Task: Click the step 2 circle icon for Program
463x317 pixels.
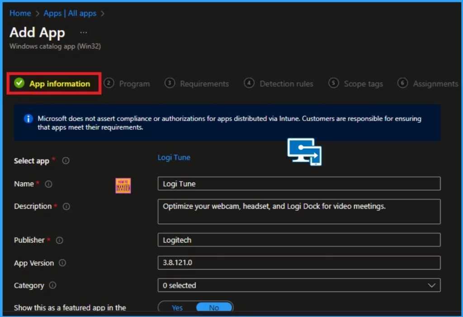Action: tap(109, 83)
